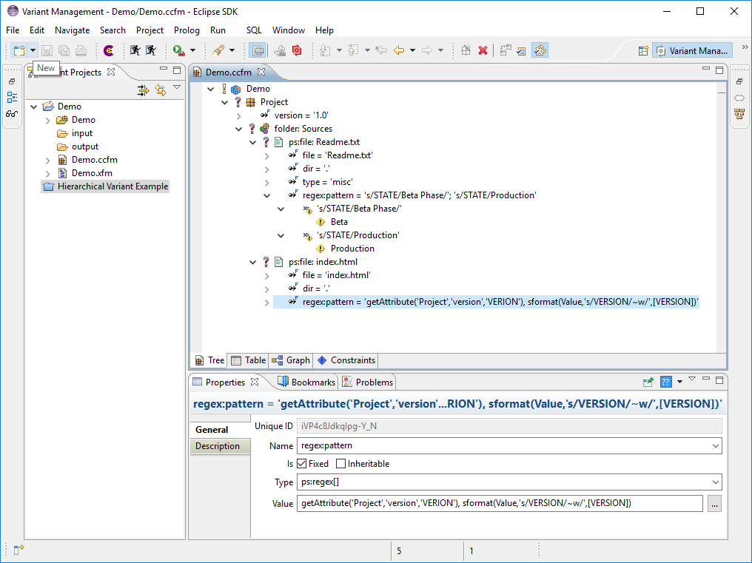Click the ... button next to Value

pos(714,504)
